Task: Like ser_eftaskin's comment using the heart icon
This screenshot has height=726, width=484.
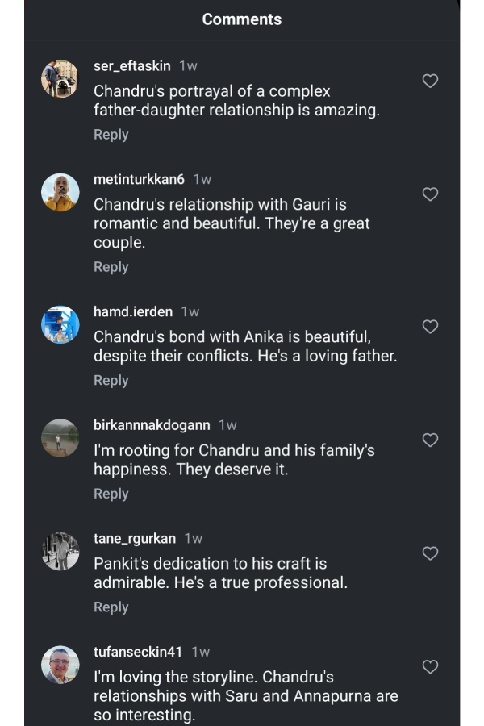Action: point(430,81)
